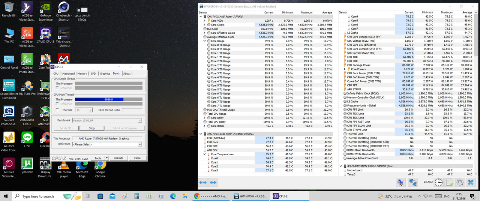Click the Tools button
This screenshot has width=480, height=201.
[98, 158]
